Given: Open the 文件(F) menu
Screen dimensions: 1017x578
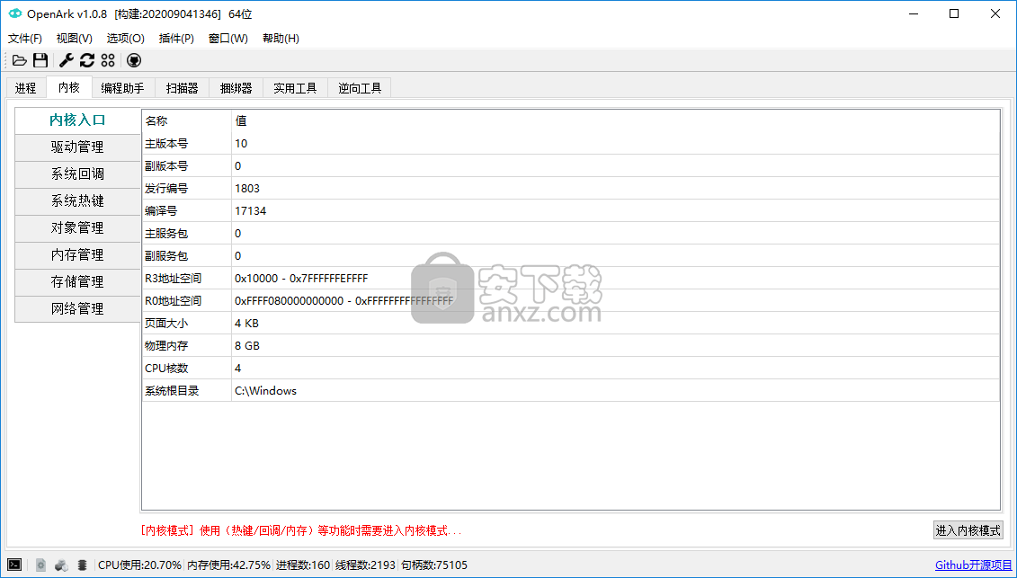Looking at the screenshot, I should tap(25, 39).
